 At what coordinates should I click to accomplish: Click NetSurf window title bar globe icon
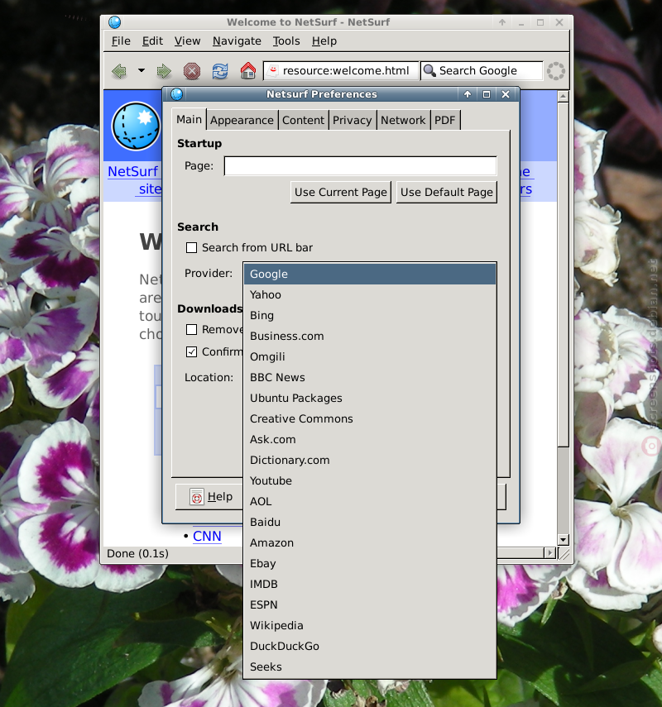point(115,22)
